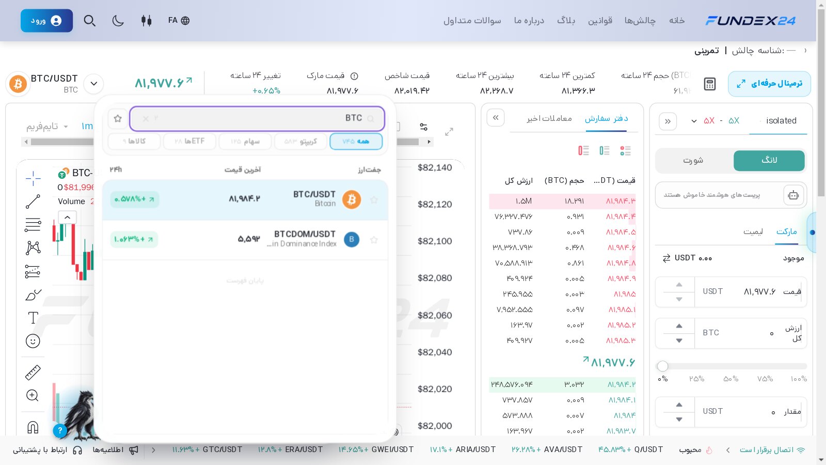
Task: Expand chart to fullscreen arrows icon
Action: 449,132
